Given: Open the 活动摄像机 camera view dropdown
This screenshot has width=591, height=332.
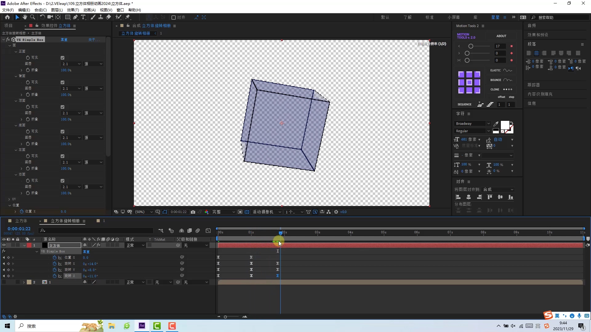Looking at the screenshot, I should [267, 212].
